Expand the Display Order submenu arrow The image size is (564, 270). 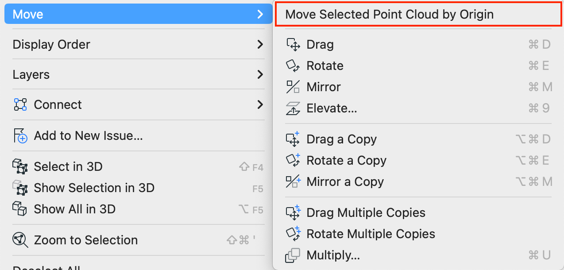point(260,44)
